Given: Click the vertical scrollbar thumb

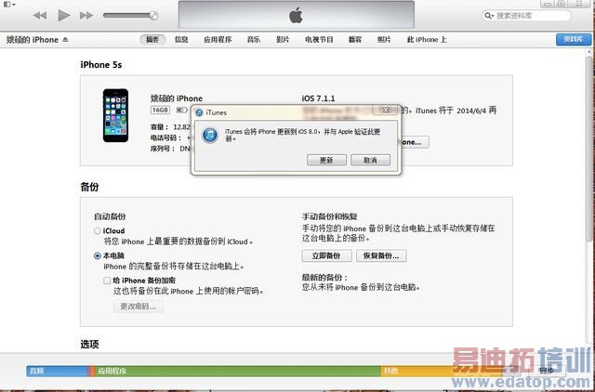Looking at the screenshot, I should tap(590, 148).
